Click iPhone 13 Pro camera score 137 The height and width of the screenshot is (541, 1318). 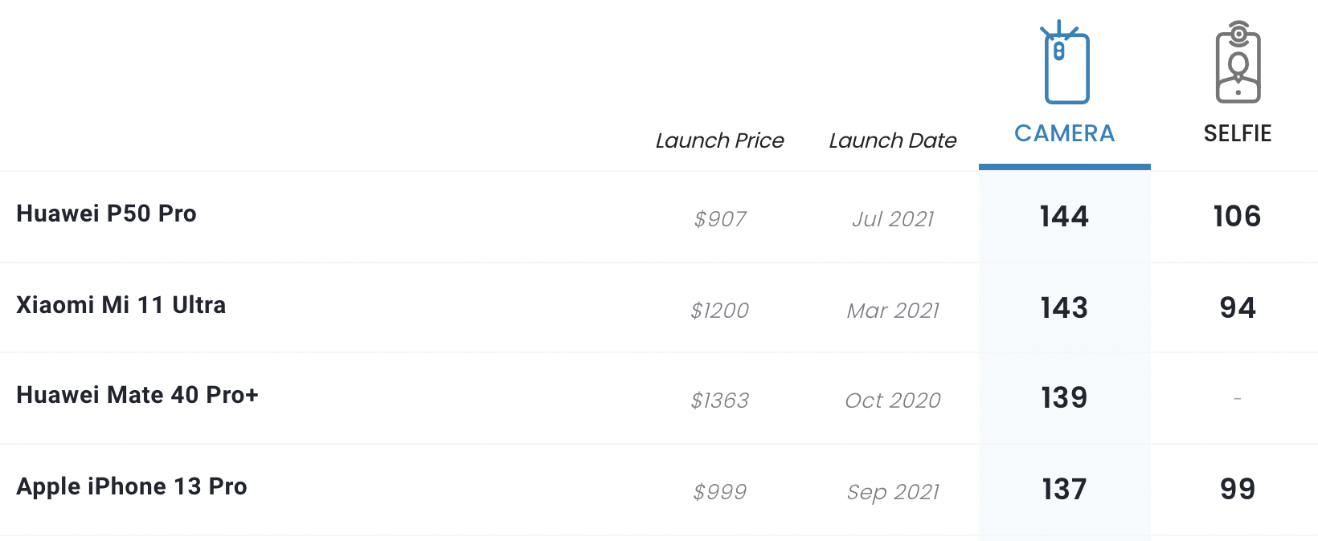pos(1064,489)
